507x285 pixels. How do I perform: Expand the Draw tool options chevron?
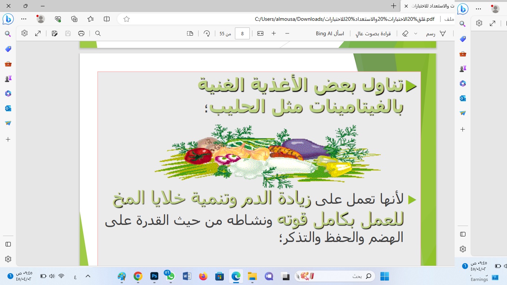(x=416, y=33)
